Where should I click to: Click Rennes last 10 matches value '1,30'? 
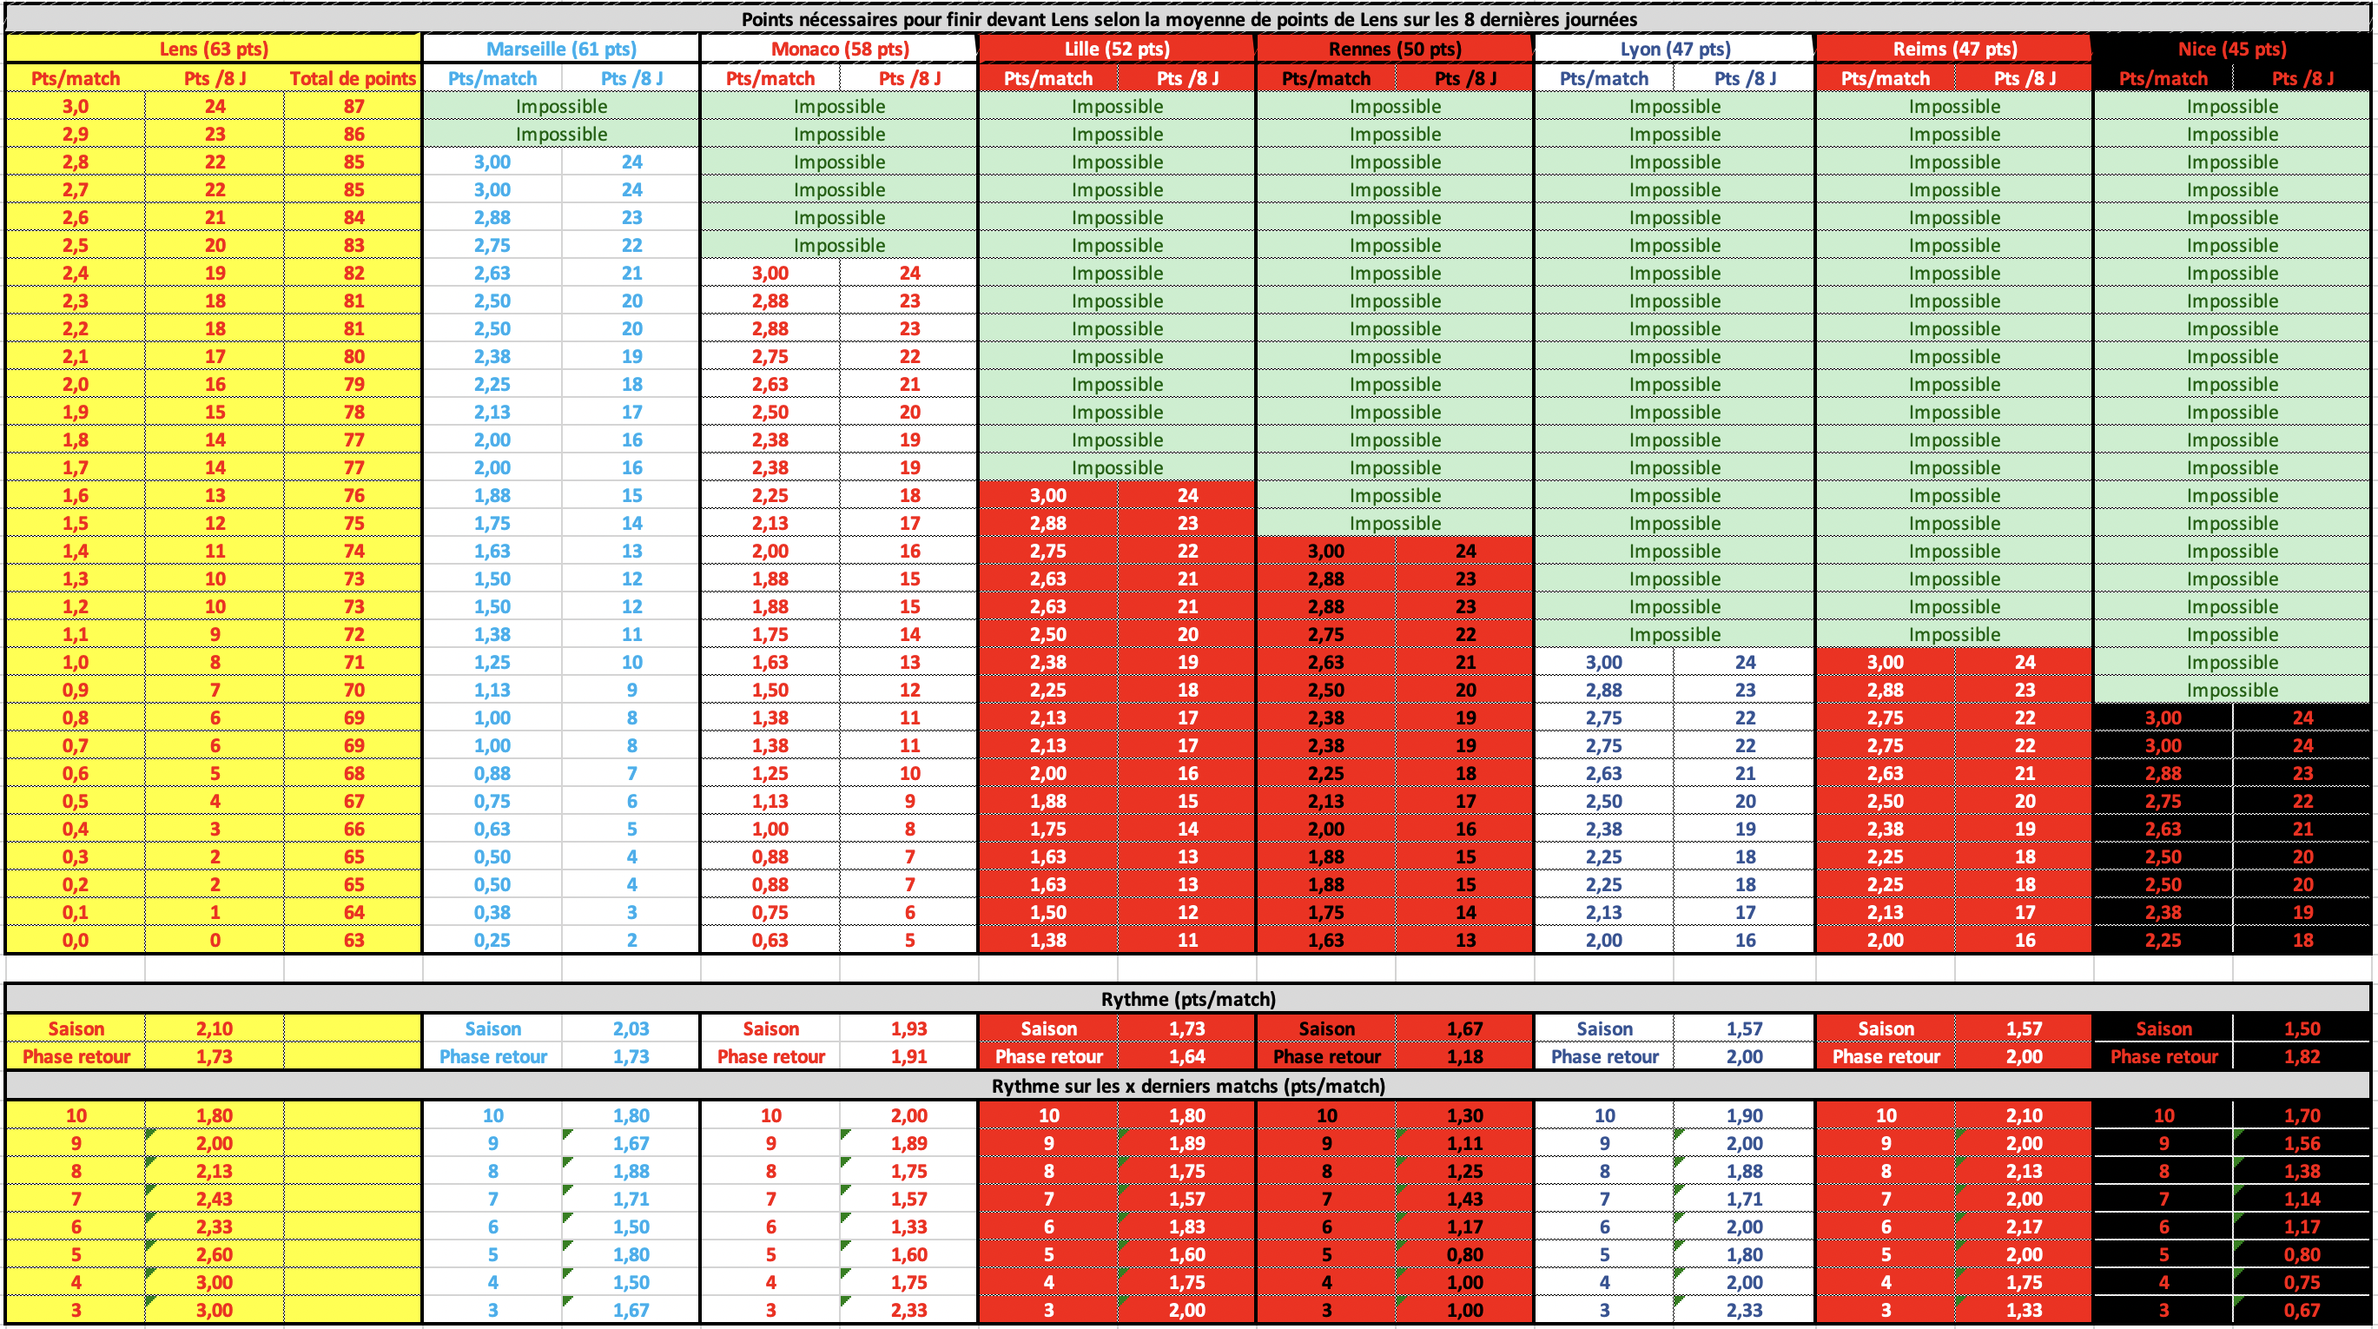click(1465, 1115)
